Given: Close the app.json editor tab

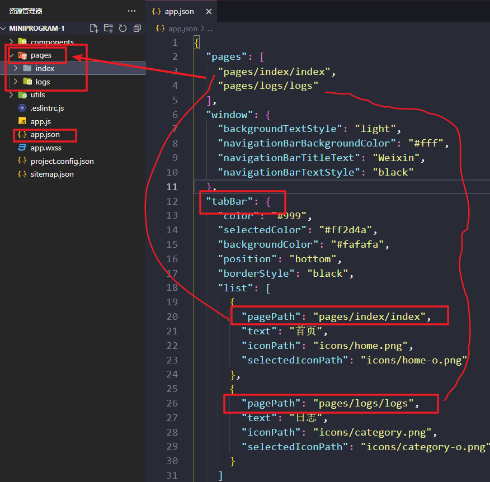Looking at the screenshot, I should click(209, 12).
